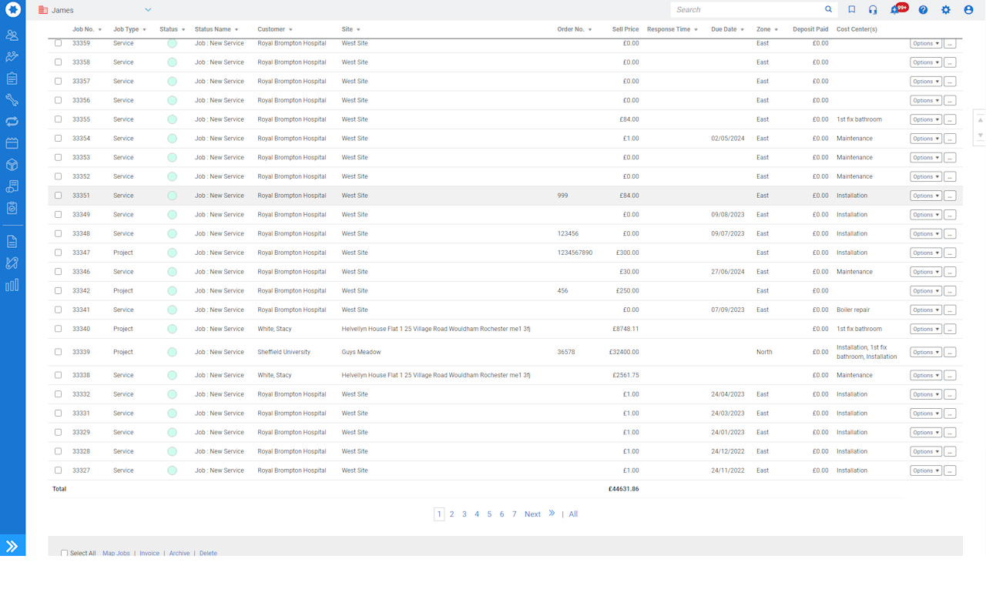
Task: Click the ellipsis button for job 33351
Action: point(950,196)
